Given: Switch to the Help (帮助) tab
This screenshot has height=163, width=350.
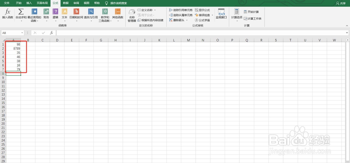Looking at the screenshot, I should tap(97, 3).
